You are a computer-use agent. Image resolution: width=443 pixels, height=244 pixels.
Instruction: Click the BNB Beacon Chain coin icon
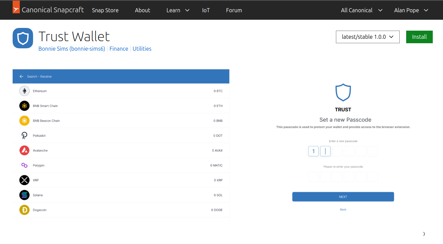[x=24, y=121]
